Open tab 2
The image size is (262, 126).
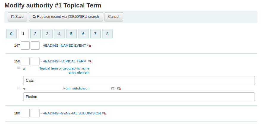[x=35, y=34]
